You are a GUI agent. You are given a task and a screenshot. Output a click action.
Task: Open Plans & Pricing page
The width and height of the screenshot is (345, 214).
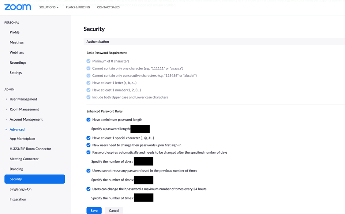click(x=78, y=7)
